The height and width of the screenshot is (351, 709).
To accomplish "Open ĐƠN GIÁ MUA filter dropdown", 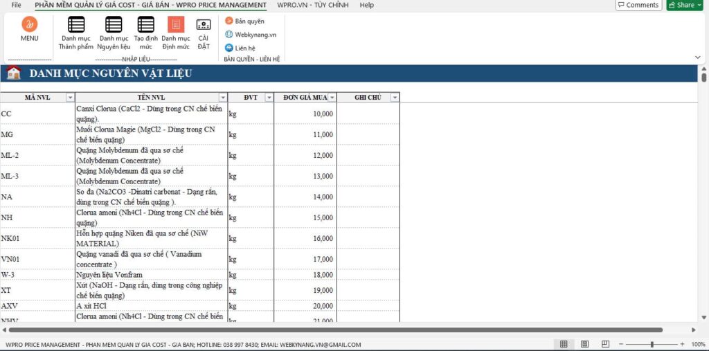I will point(332,98).
